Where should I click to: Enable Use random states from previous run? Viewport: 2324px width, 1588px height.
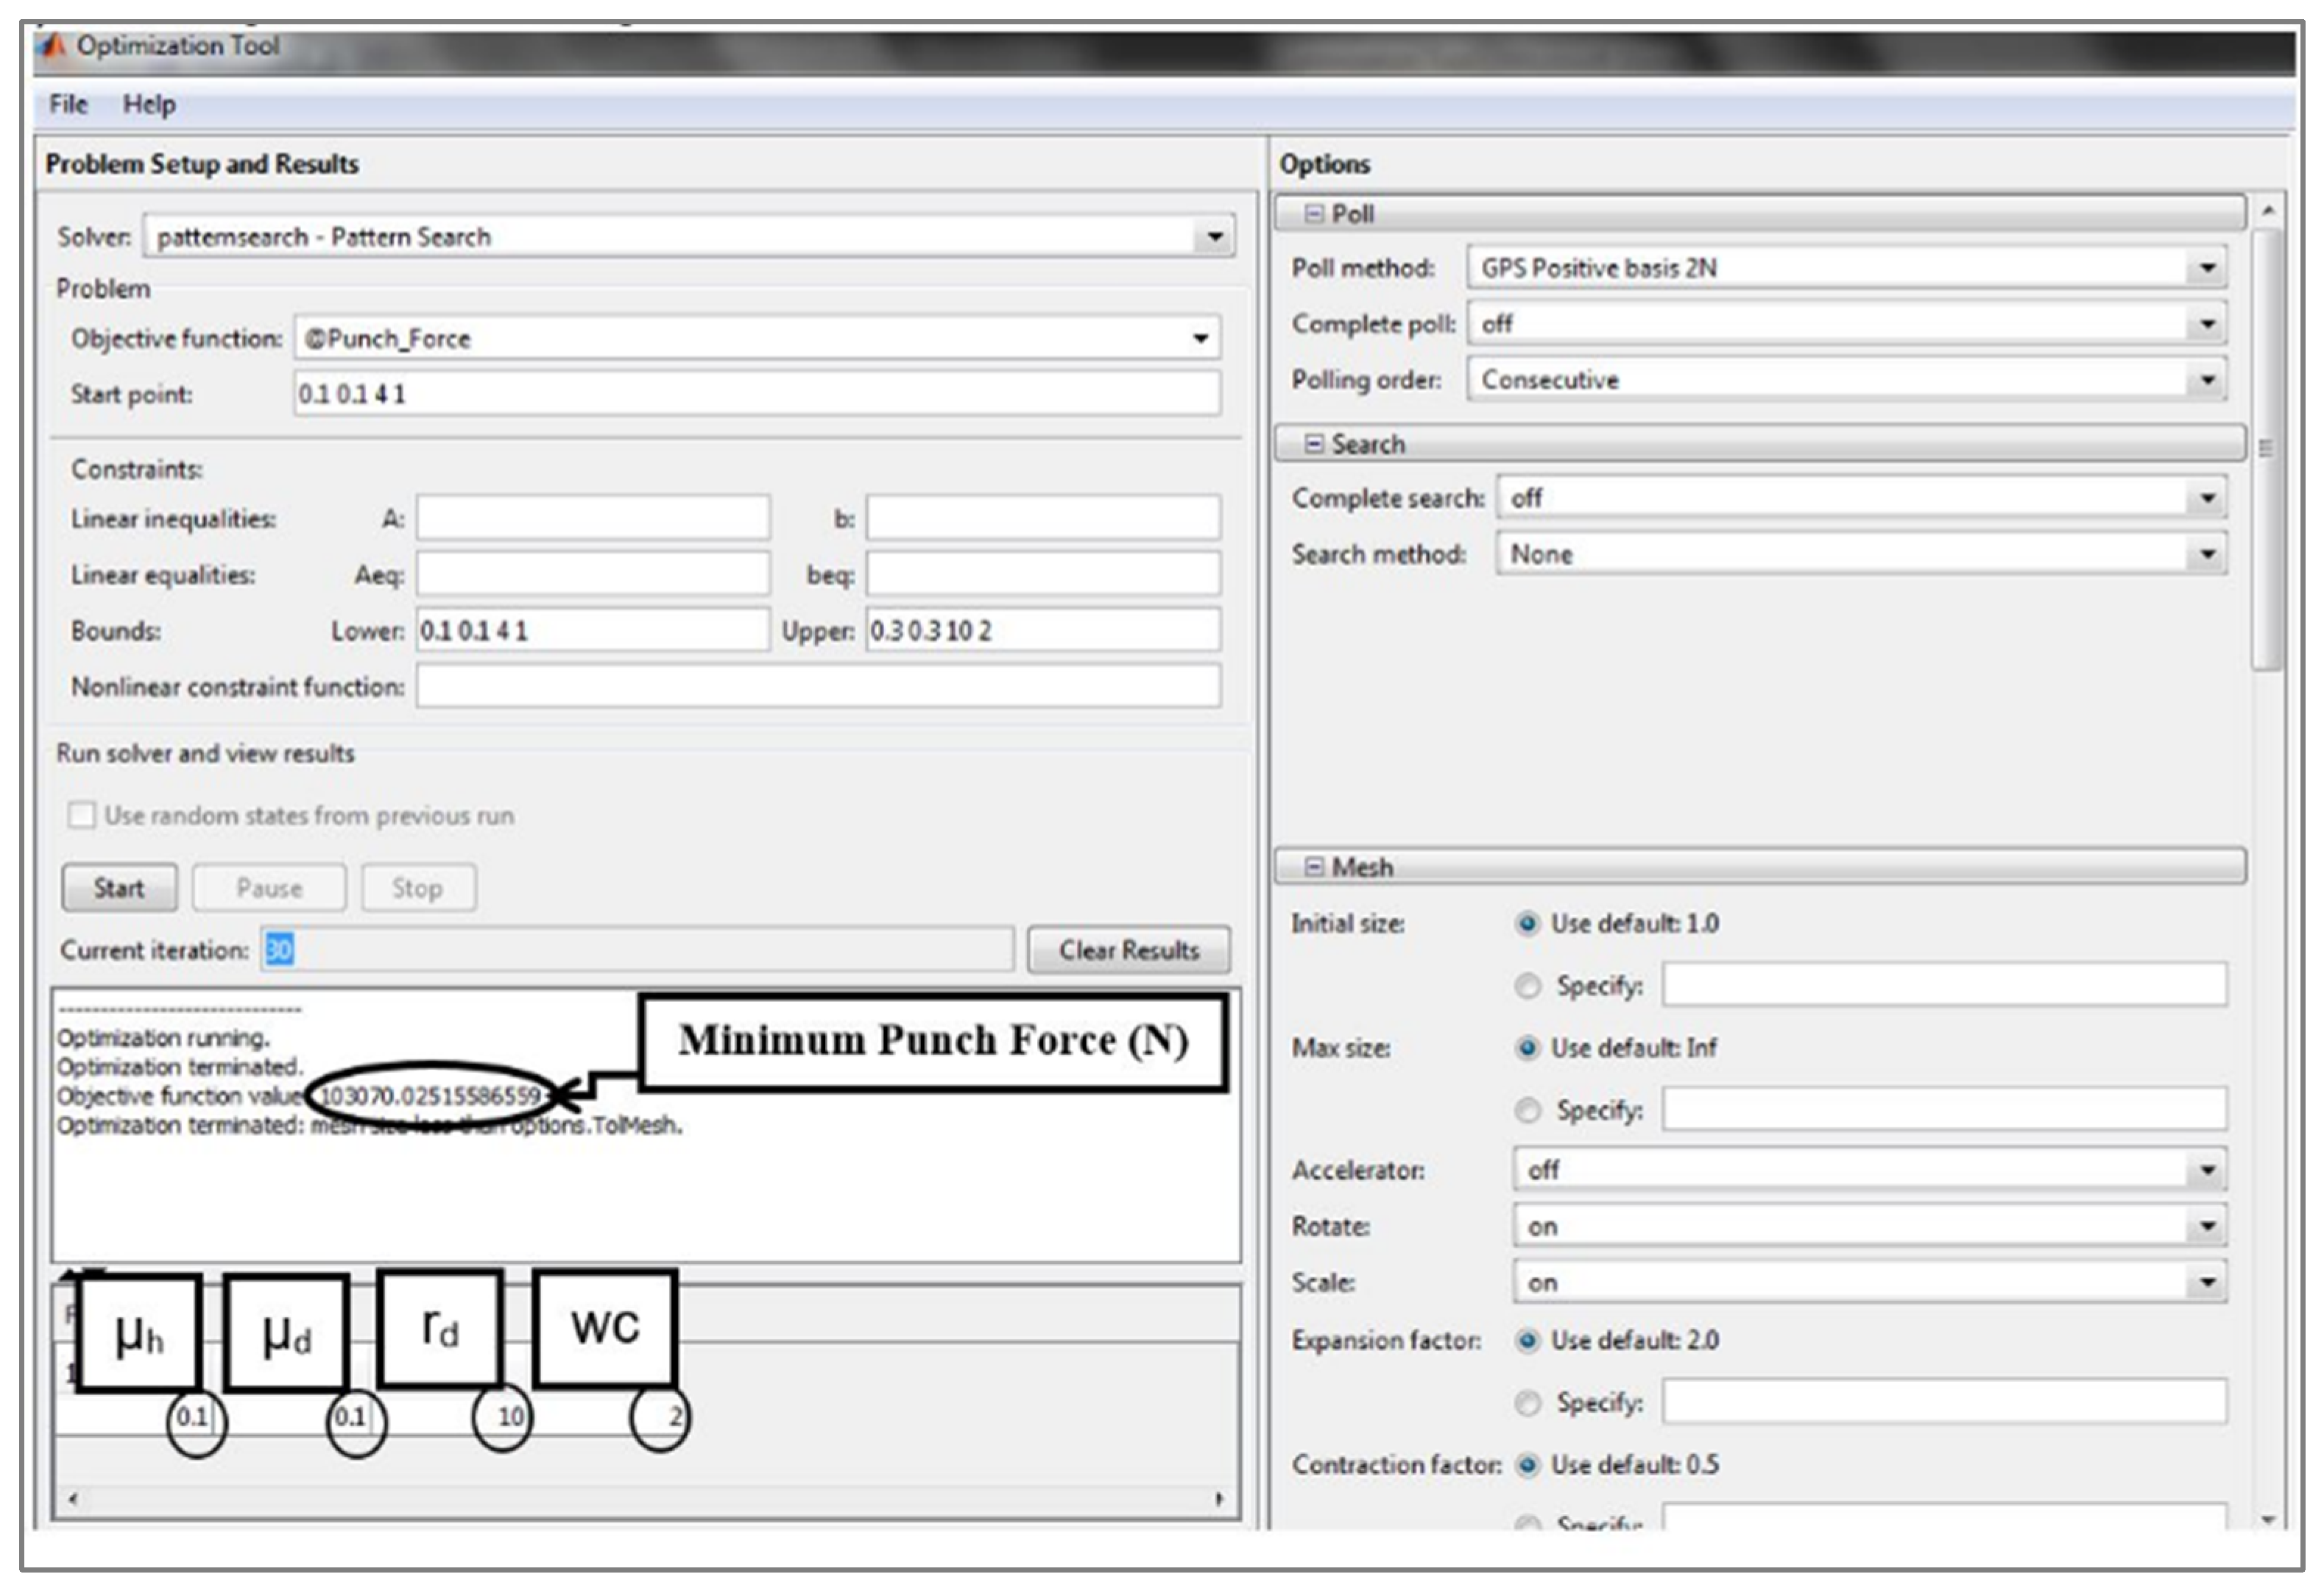point(82,815)
